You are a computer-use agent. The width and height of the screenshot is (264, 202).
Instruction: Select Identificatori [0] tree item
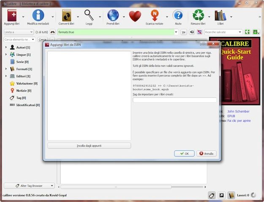pyautogui.click(x=28, y=105)
